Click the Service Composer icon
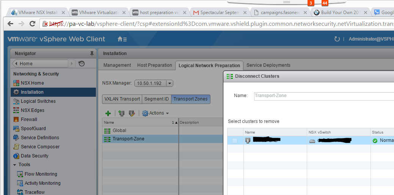This screenshot has height=195, width=394. pos(16,146)
